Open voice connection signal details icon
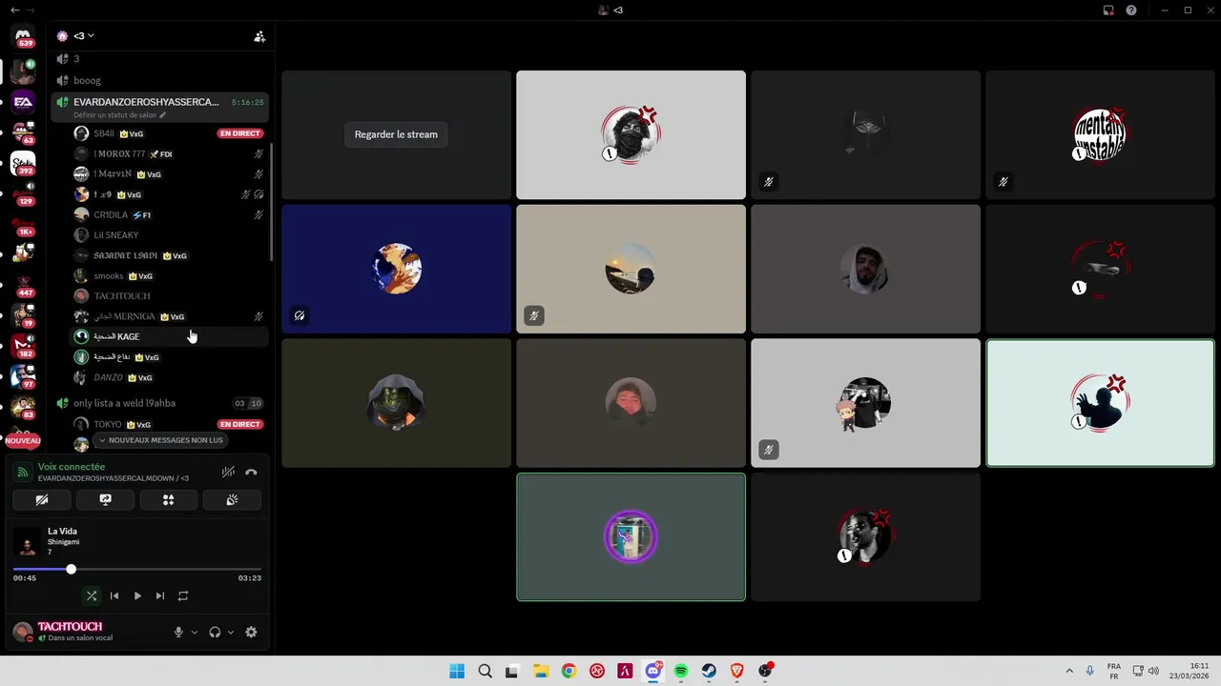Viewport: 1221px width, 686px height. tap(23, 472)
